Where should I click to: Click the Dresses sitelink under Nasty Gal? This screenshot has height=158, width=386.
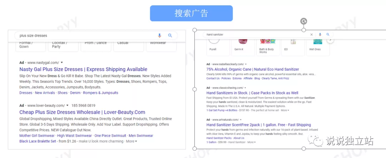[26, 93]
